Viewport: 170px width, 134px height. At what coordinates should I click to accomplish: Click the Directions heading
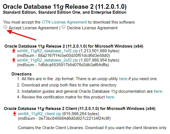tap(21, 74)
